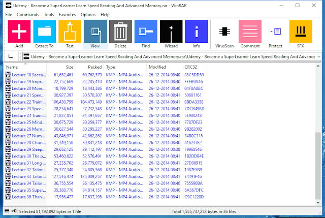Image resolution: width=325 pixels, height=218 pixels.
Task: Click the status text Selected 81,192,892 bytes
Action: point(50,211)
